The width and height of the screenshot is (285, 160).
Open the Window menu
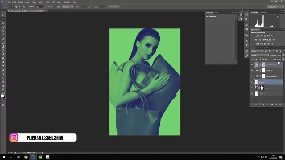pyautogui.click(x=66, y=2)
